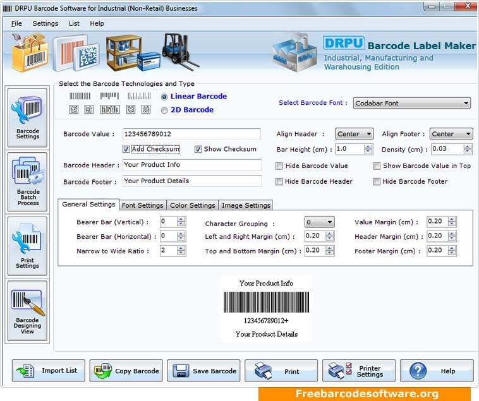
Task: Click second linear barcode sample icon
Action: click(109, 96)
